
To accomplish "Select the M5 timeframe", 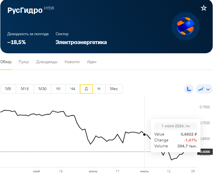I will coord(8,89).
